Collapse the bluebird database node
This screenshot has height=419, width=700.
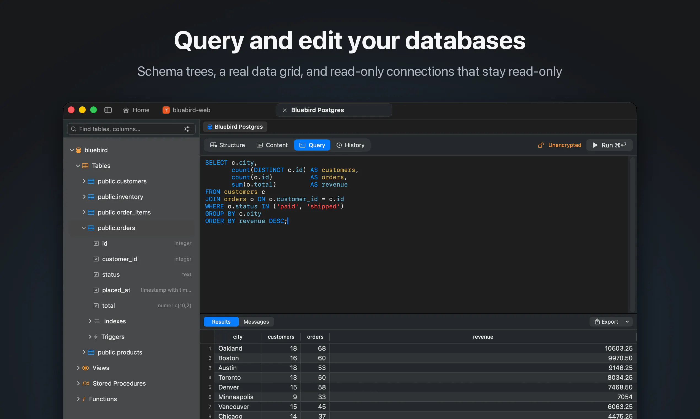pos(72,150)
